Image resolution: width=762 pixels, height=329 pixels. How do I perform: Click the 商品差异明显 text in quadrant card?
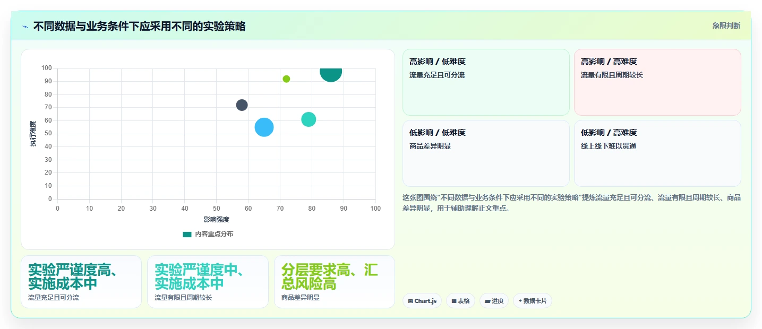click(x=430, y=146)
